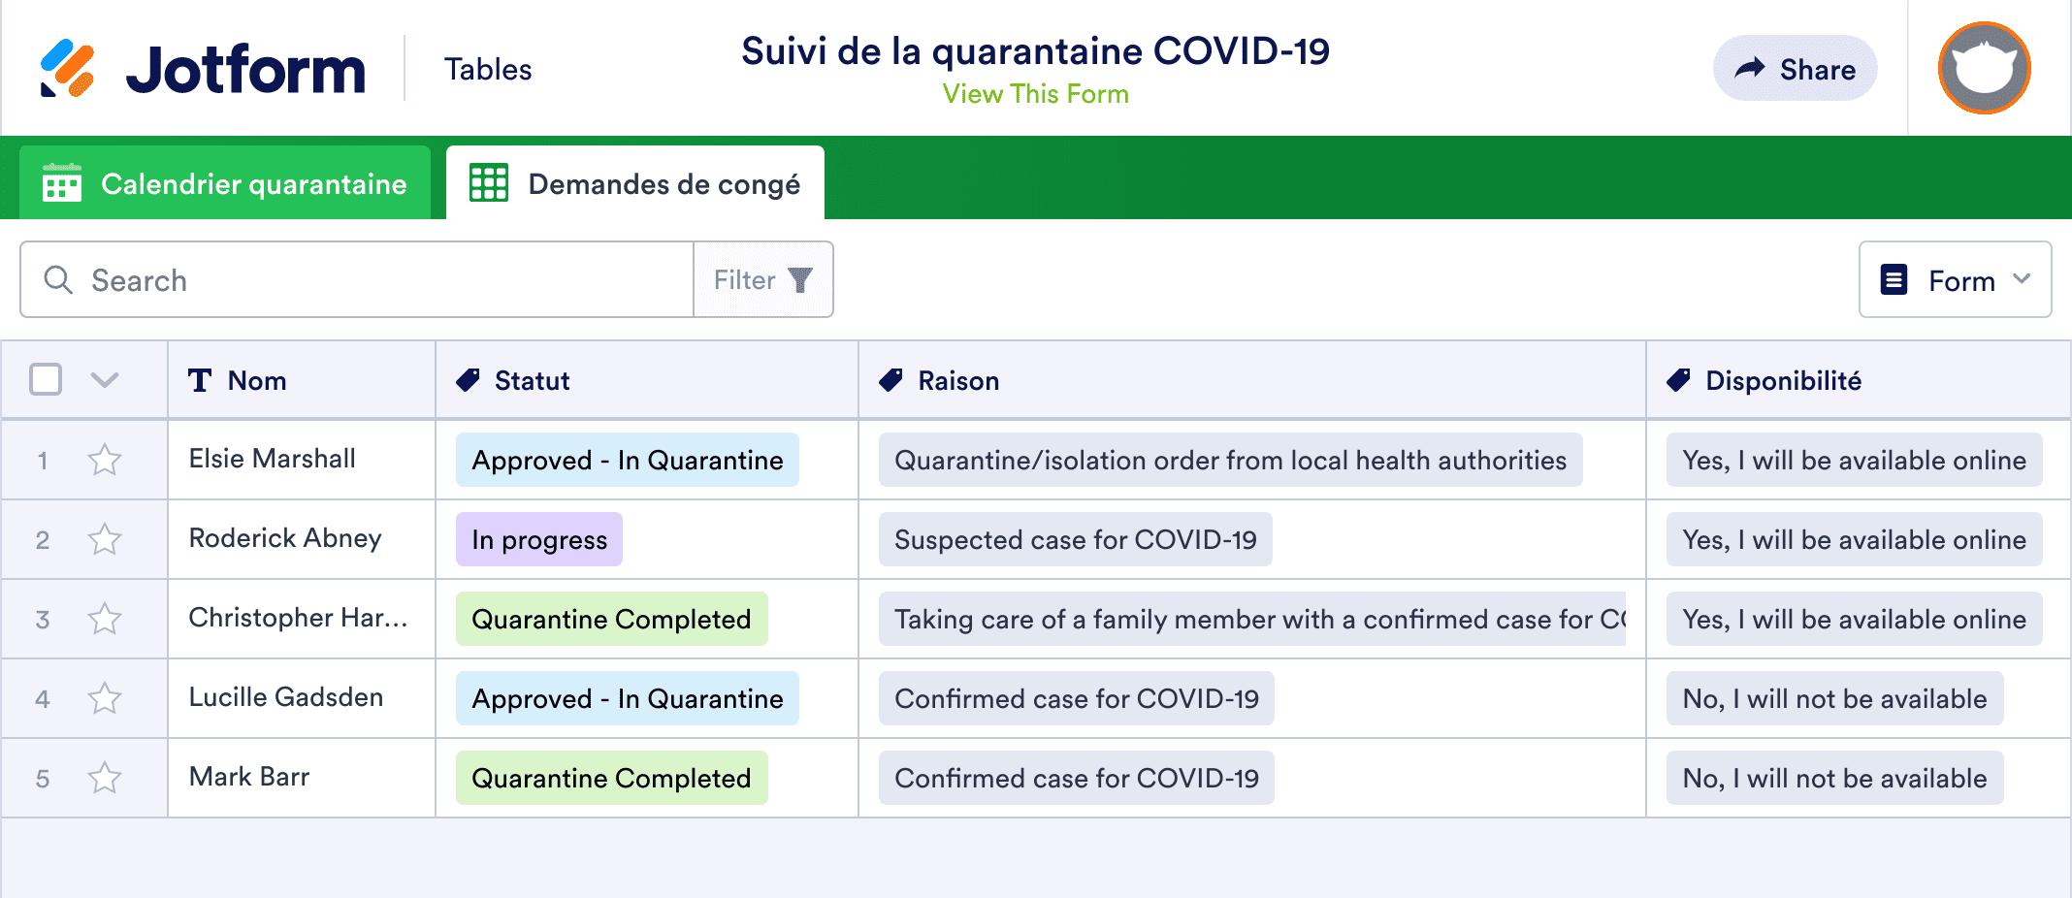The width and height of the screenshot is (2072, 898).
Task: Click the Roderick Abney In progress purple tag
Action: (539, 539)
